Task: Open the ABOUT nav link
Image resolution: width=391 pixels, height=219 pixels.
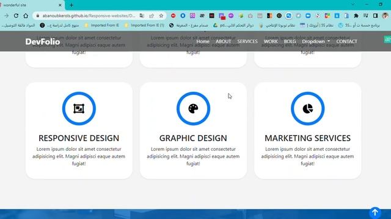Action: pos(223,41)
